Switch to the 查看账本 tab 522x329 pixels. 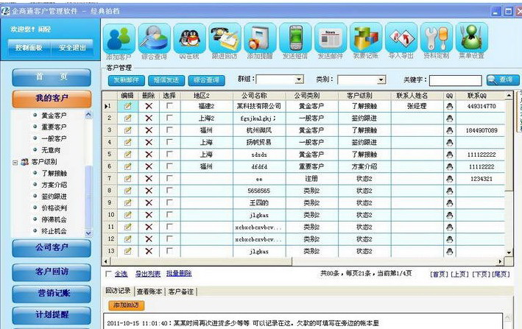click(149, 291)
